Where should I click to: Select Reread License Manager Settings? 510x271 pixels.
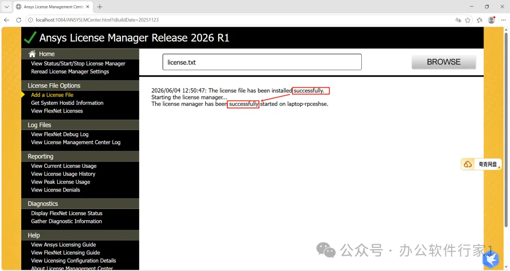click(70, 71)
